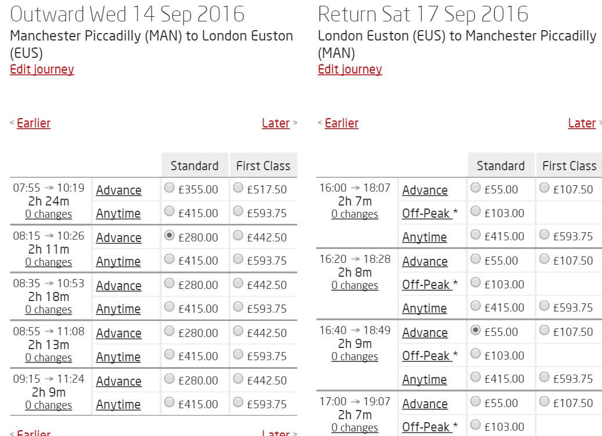
Task: Open Anytime ticket info for 16:40 return
Action: pos(425,379)
